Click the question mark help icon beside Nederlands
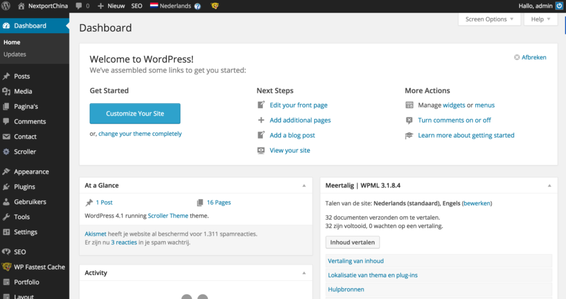The image size is (566, 299). tap(197, 6)
